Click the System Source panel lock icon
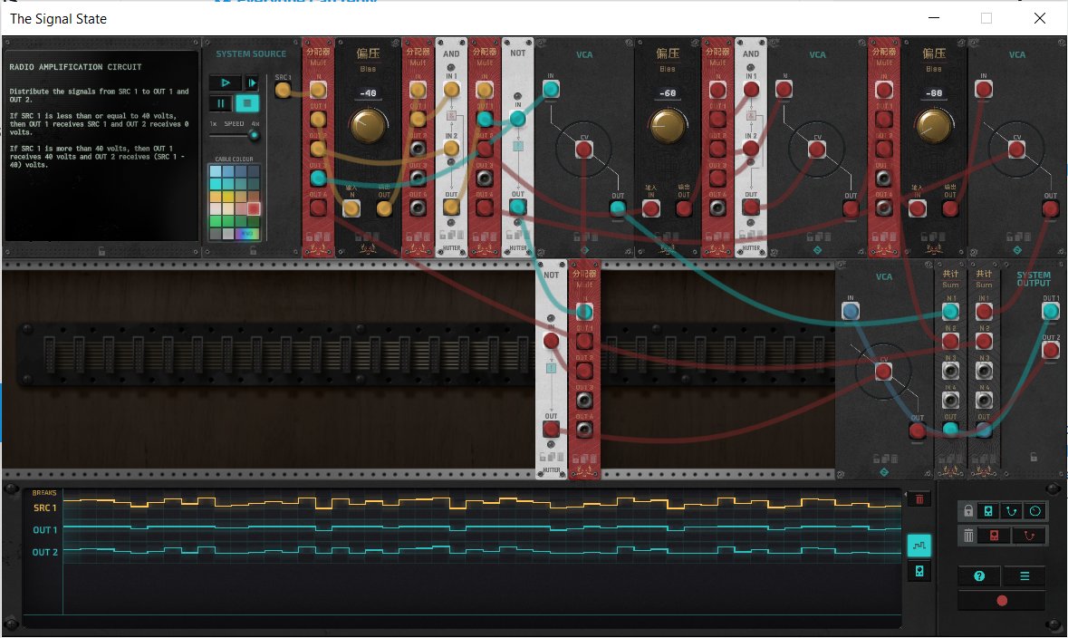1068x638 pixels. pyautogui.click(x=253, y=251)
